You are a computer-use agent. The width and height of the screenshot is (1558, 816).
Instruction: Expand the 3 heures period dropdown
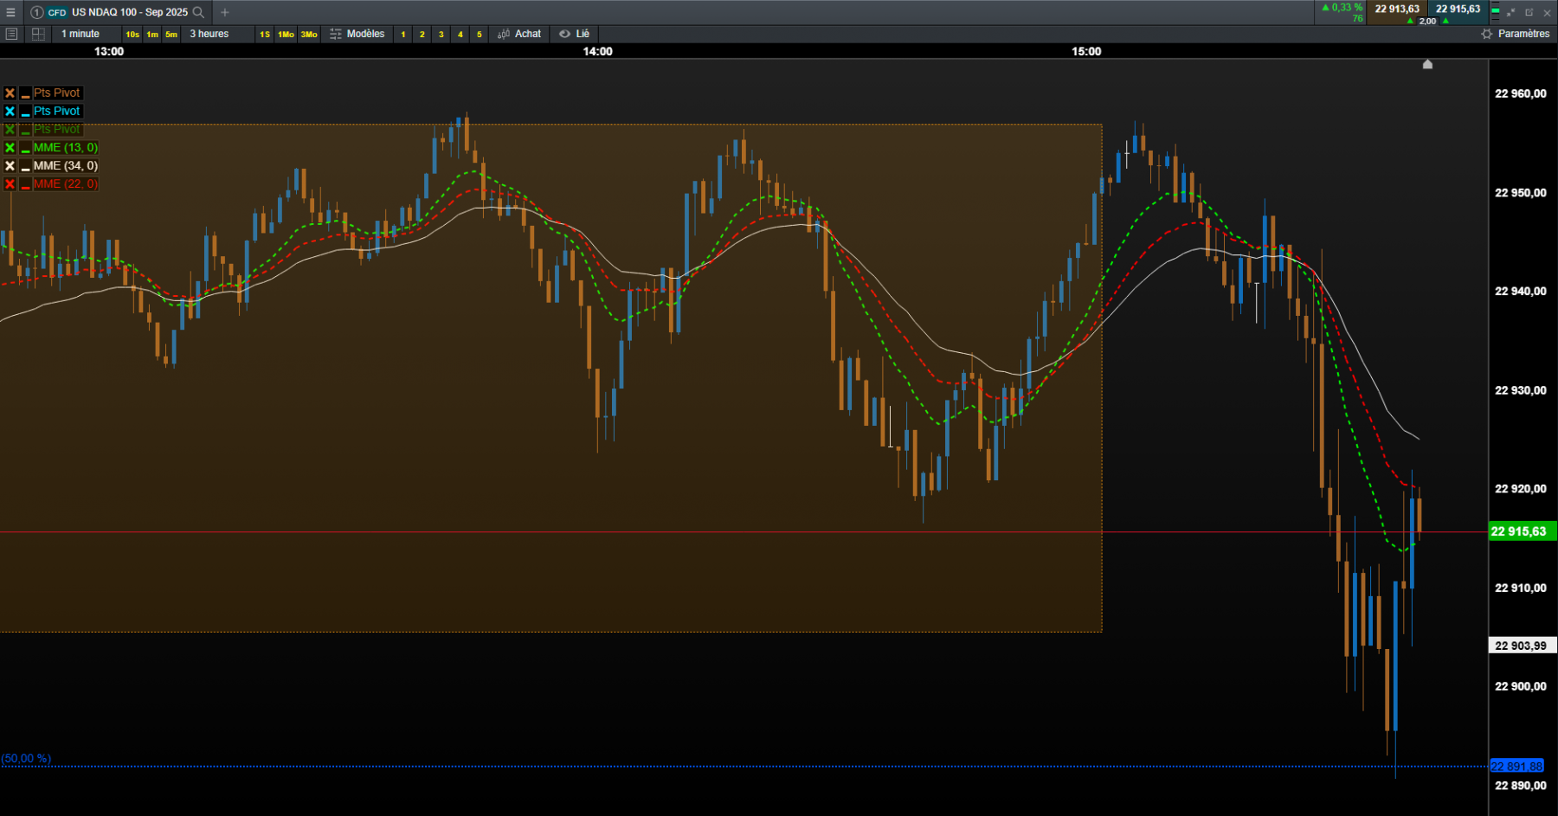(x=209, y=34)
